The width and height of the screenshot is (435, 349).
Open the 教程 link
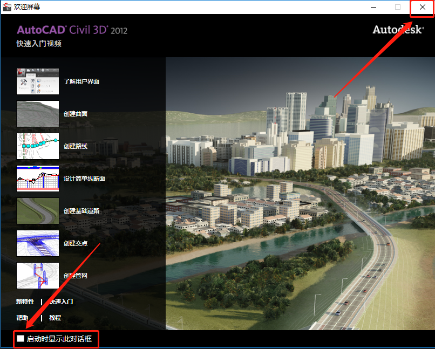55,318
